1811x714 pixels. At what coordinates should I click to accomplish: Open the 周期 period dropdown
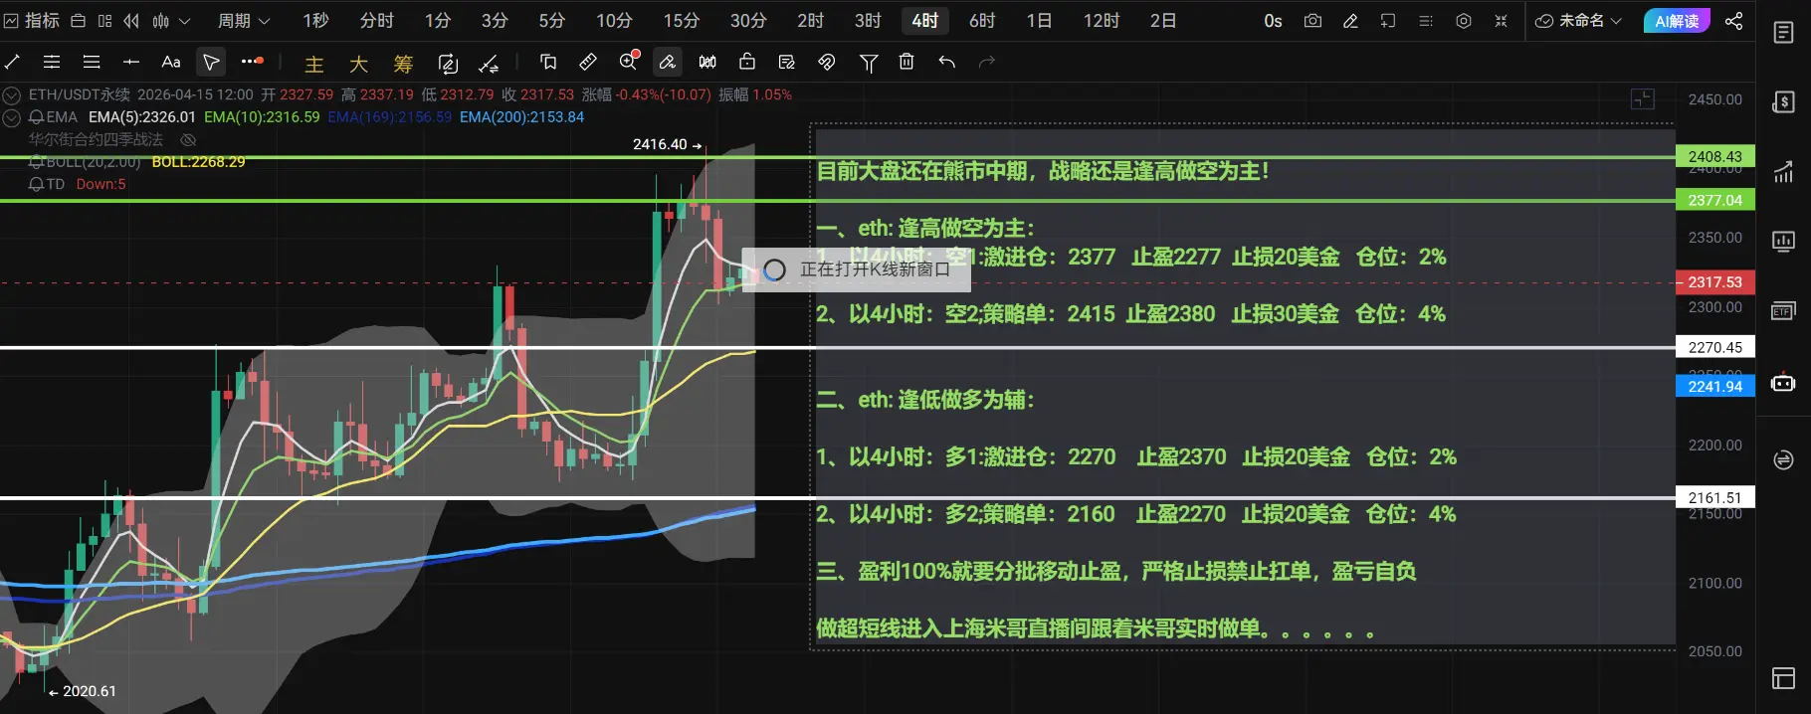click(x=244, y=21)
